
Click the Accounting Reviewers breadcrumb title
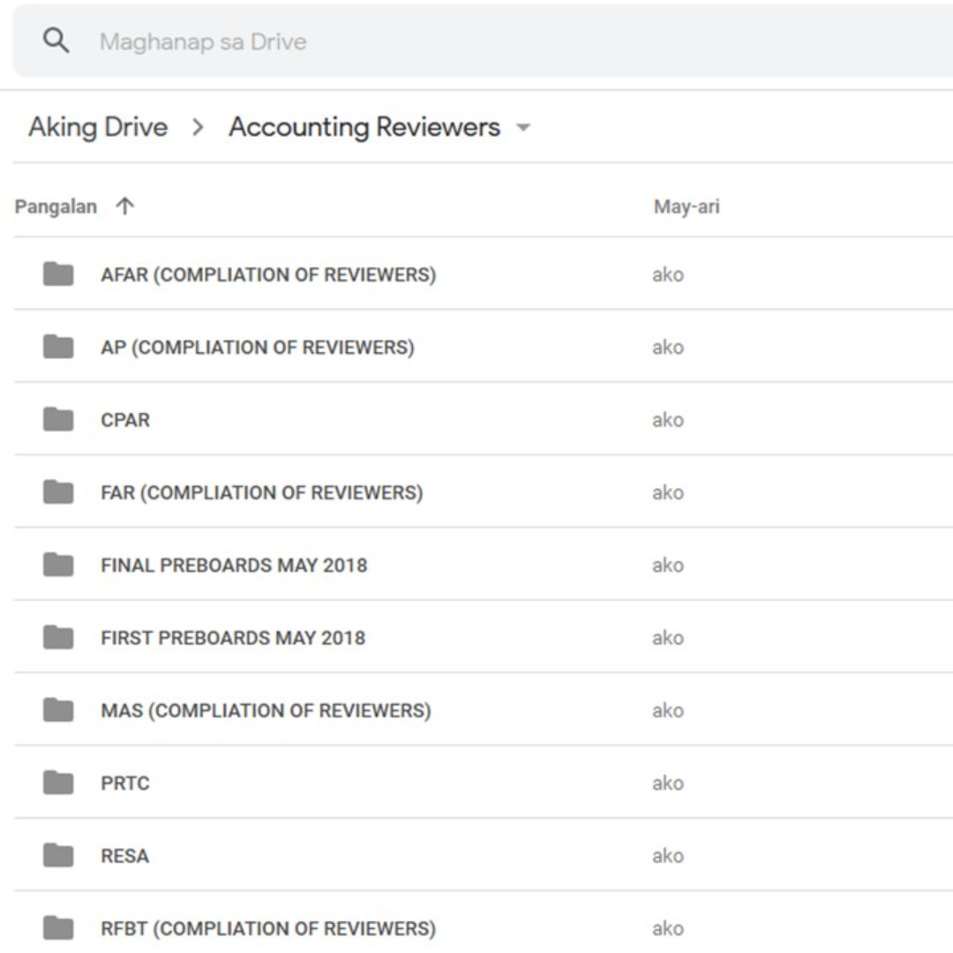click(x=364, y=127)
